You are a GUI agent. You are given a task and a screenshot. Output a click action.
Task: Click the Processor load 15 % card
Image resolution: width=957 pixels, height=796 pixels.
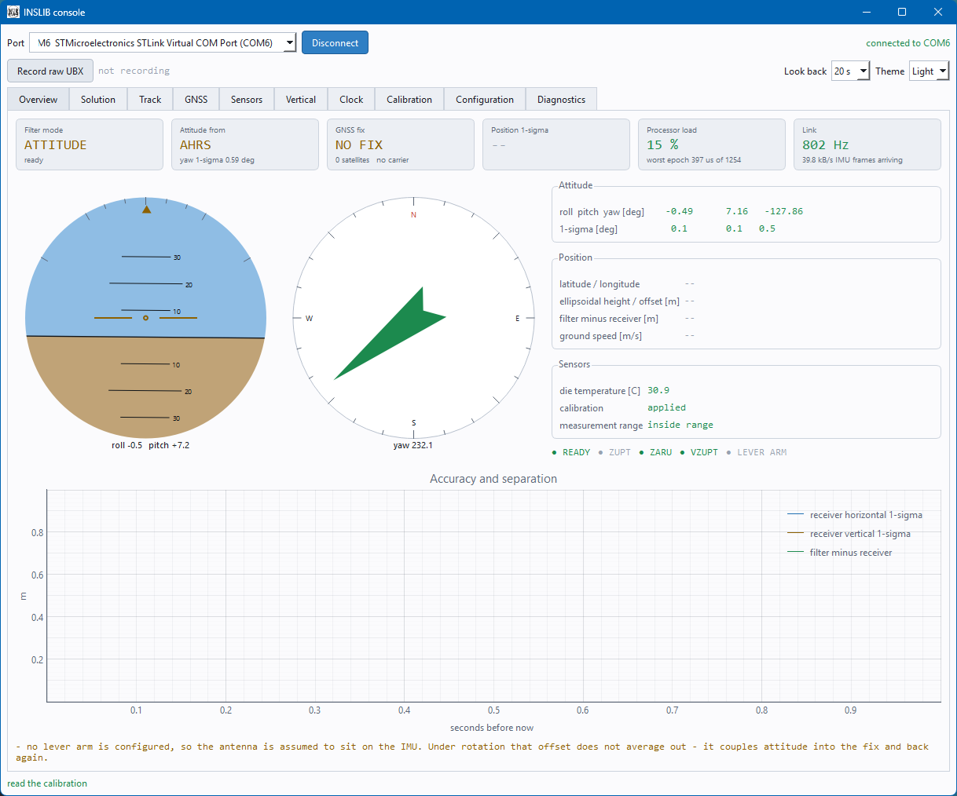712,144
